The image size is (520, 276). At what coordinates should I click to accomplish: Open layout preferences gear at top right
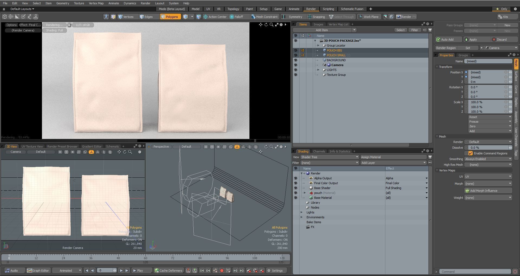515,9
